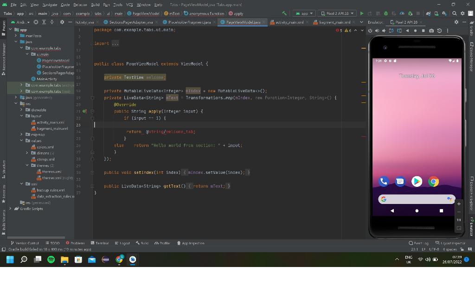The height and width of the screenshot is (299, 475).
Task: Open Search Everywhere with the magnifier icon
Action: click(x=454, y=13)
